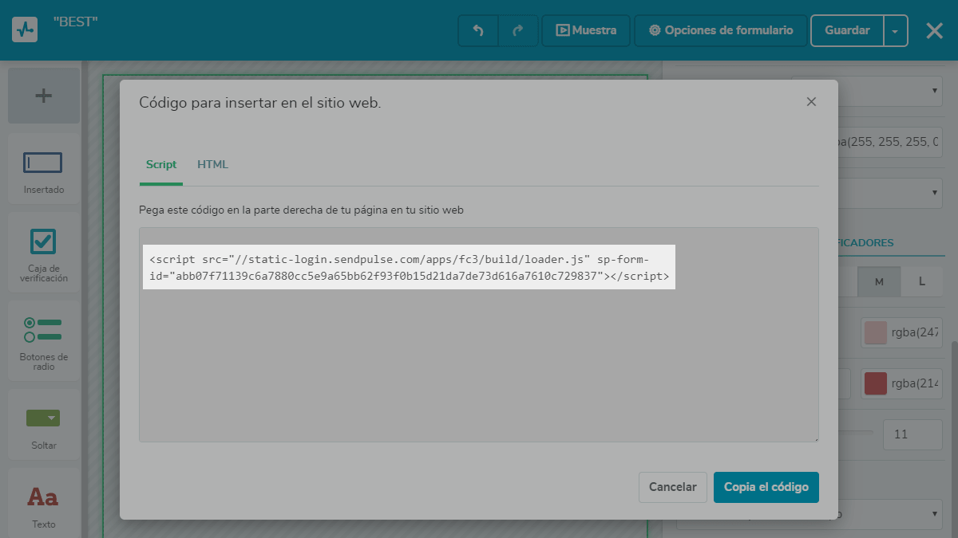Screen dimensions: 958x538
Task: Switch to the Script tab
Action: (x=161, y=164)
